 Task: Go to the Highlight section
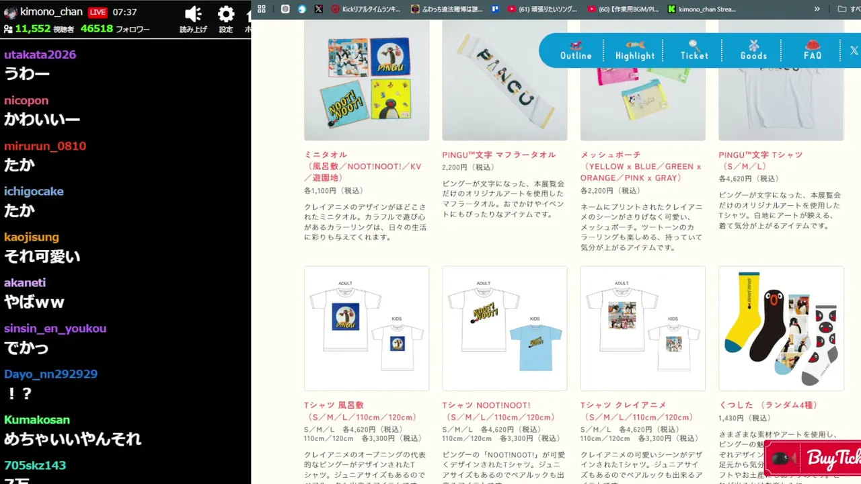(x=634, y=50)
